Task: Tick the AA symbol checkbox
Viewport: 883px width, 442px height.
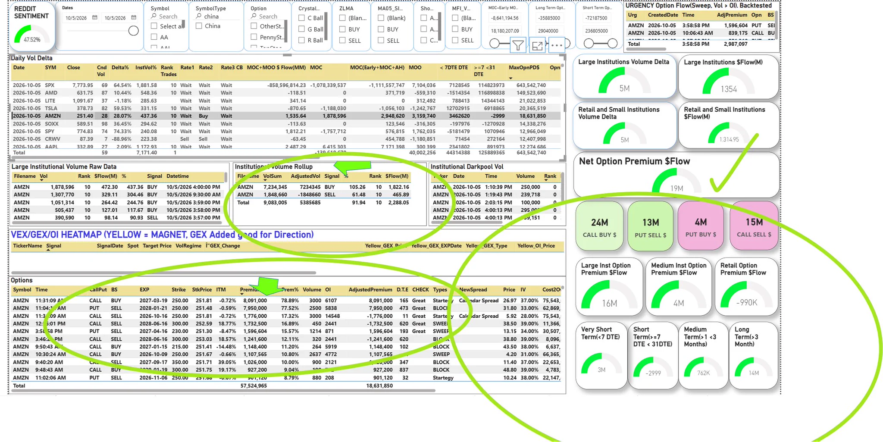Action: click(x=154, y=37)
